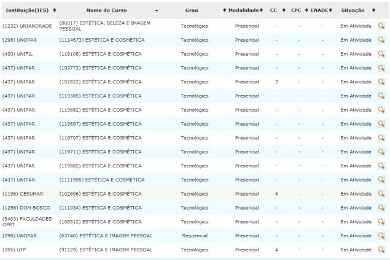Select course name (119385) ESTÉTICA E COSMÉTICA

coord(100,96)
